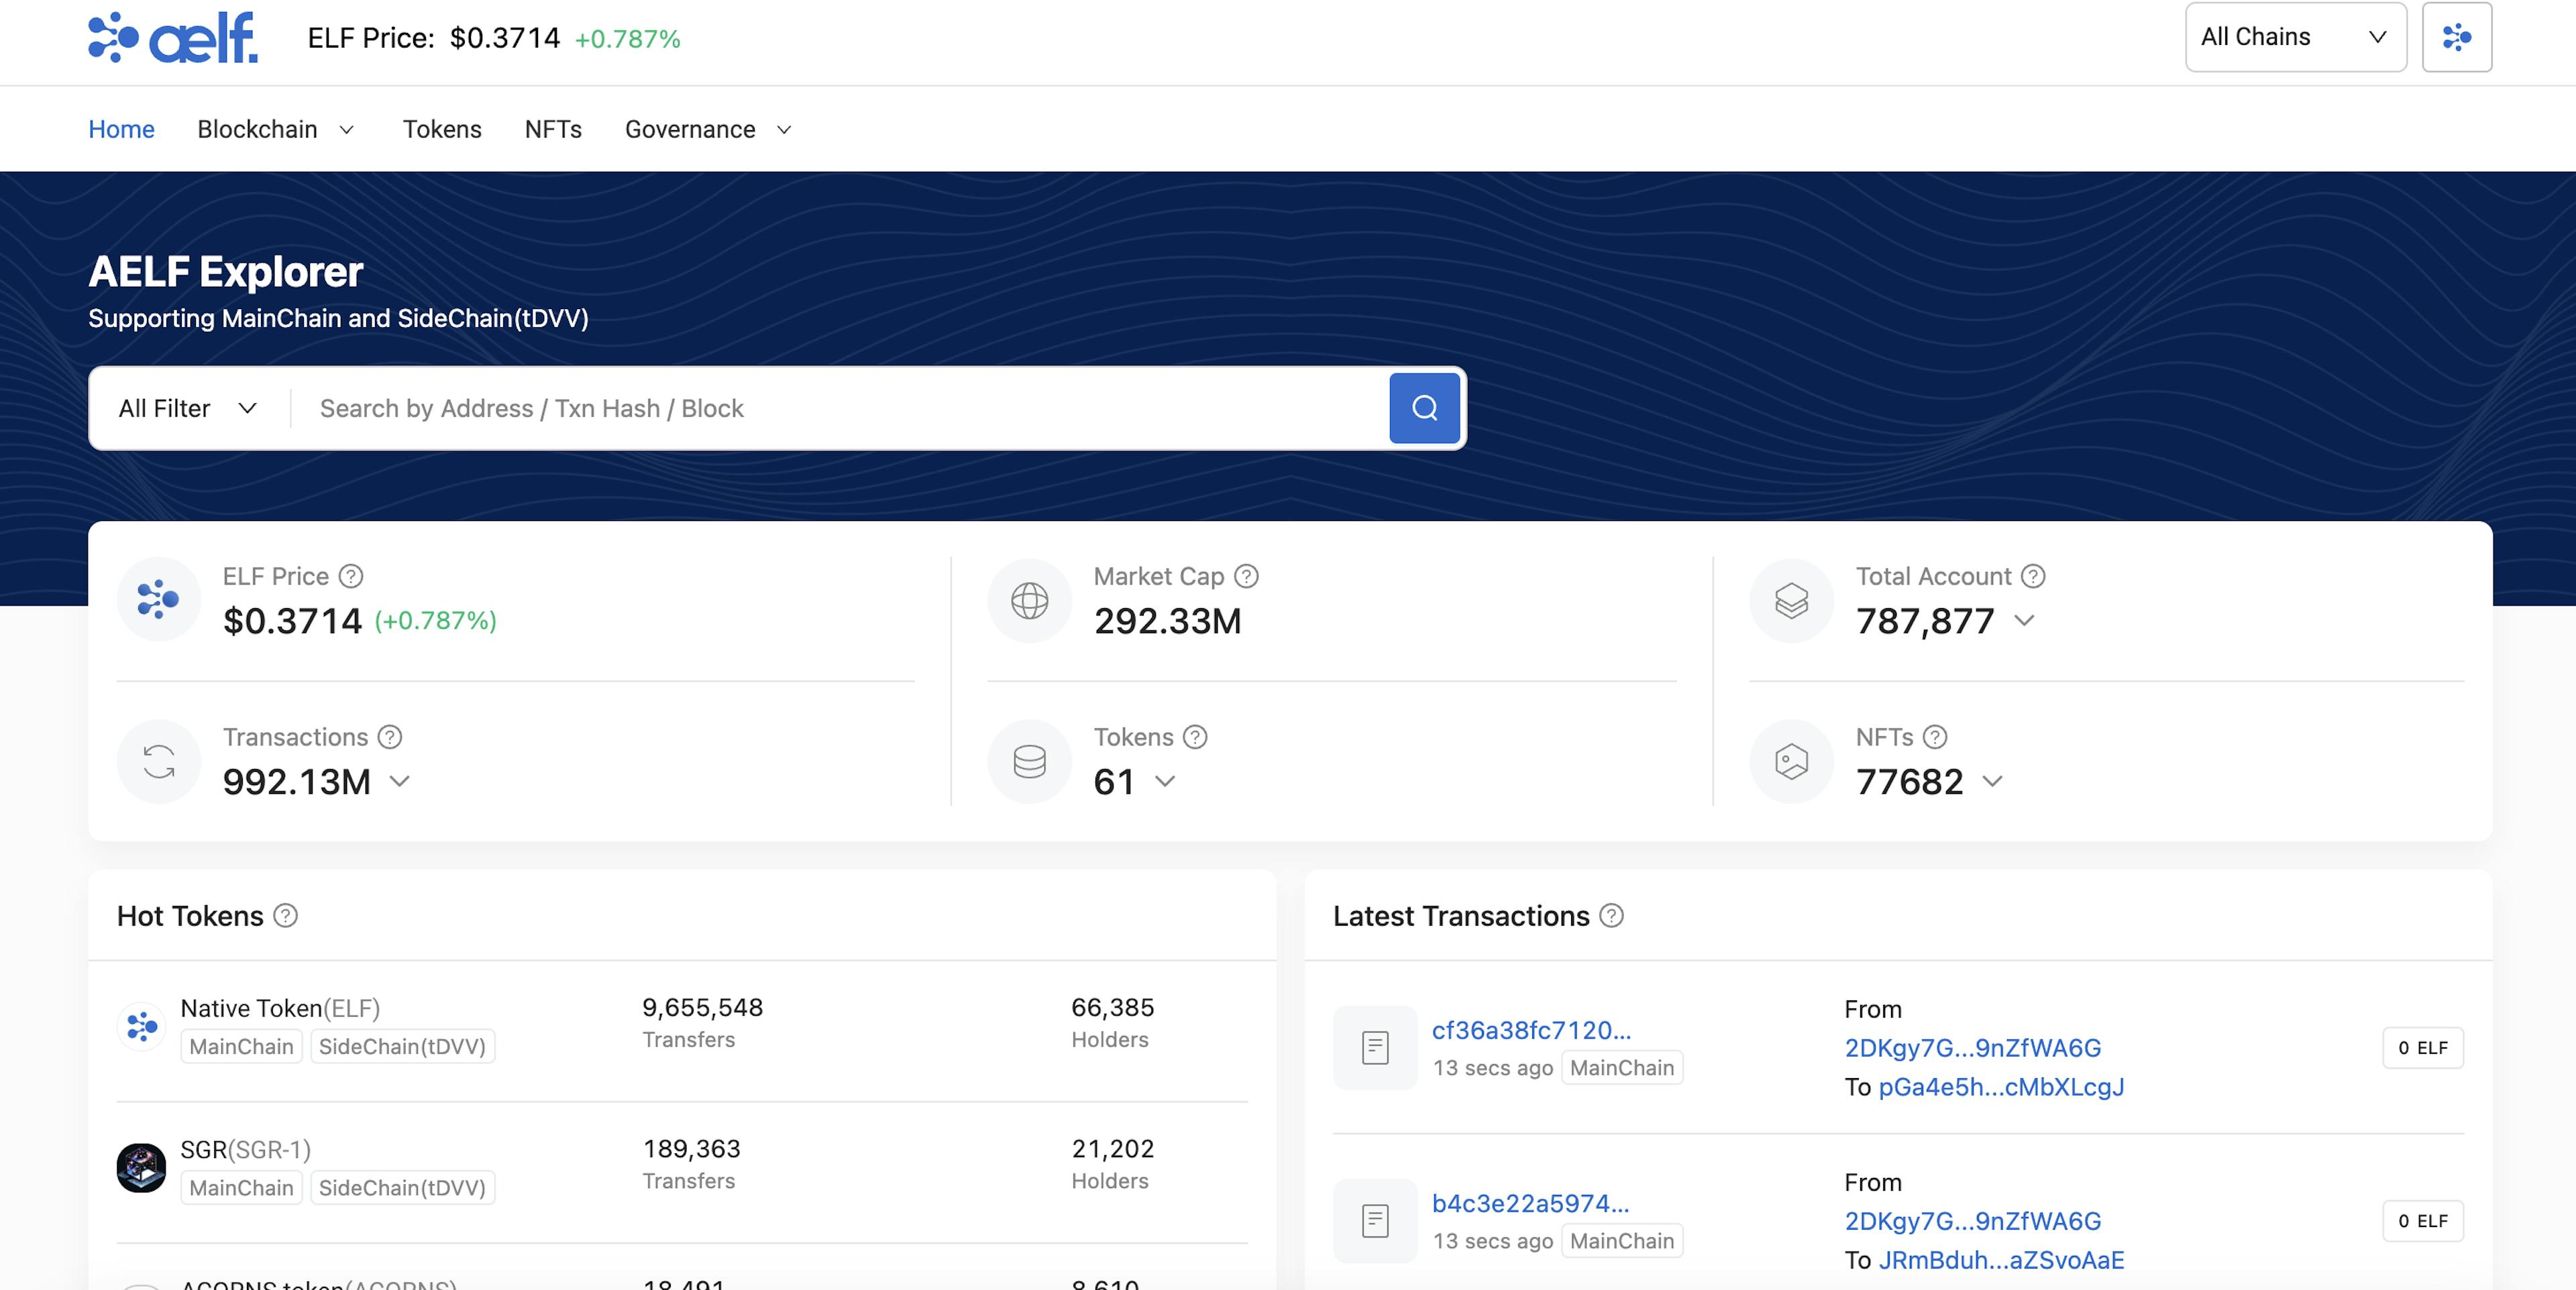Open the All Filter dropdown
The image size is (2576, 1290).
188,409
